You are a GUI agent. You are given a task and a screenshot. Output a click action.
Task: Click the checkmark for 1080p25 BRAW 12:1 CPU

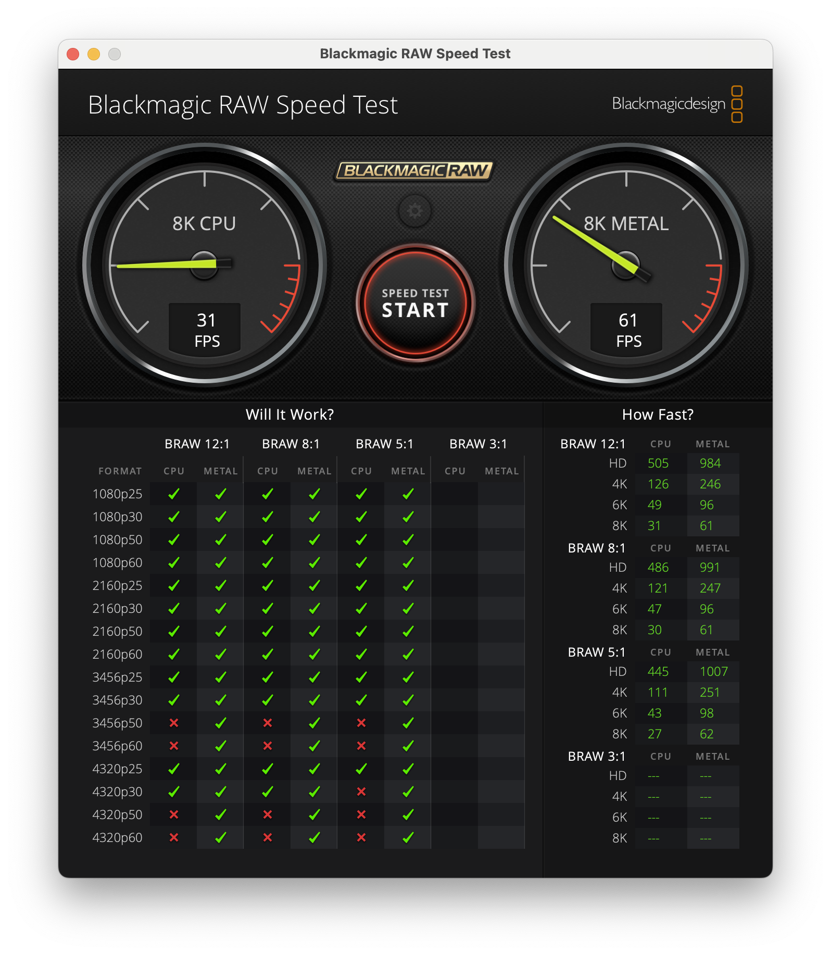[x=174, y=494]
